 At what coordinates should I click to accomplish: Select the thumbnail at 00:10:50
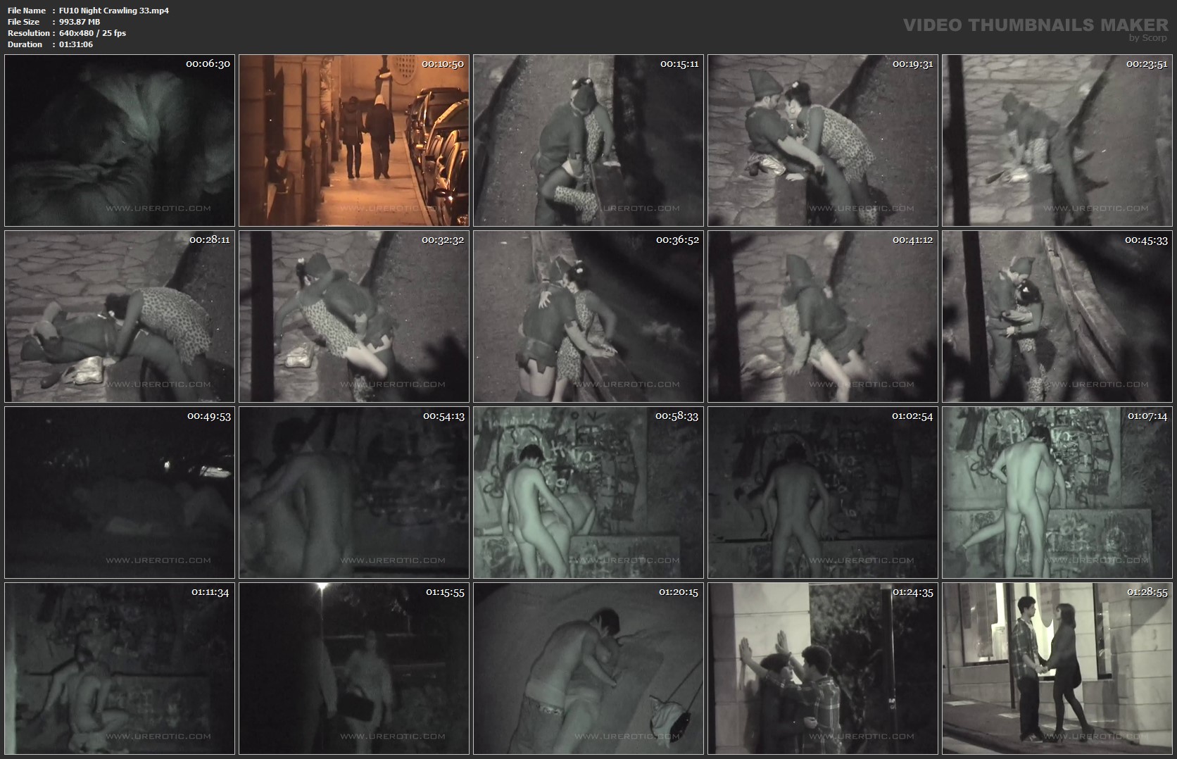pos(354,140)
